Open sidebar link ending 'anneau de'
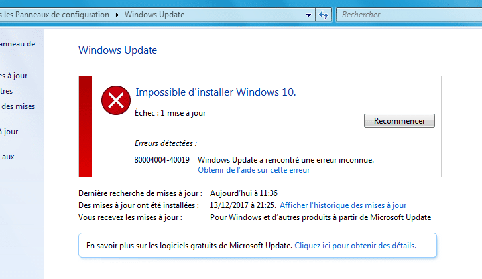Image resolution: width=482 pixels, height=279 pixels. (x=17, y=44)
